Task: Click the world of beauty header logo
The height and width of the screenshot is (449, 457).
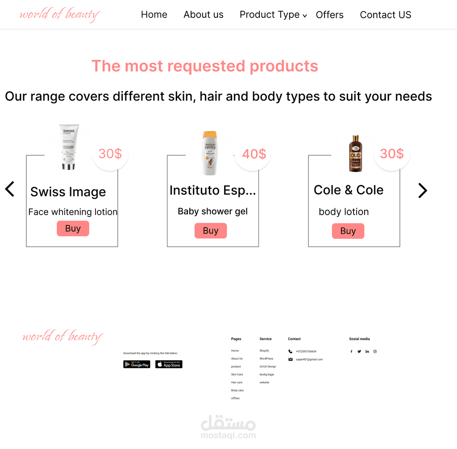Action: coord(60,15)
